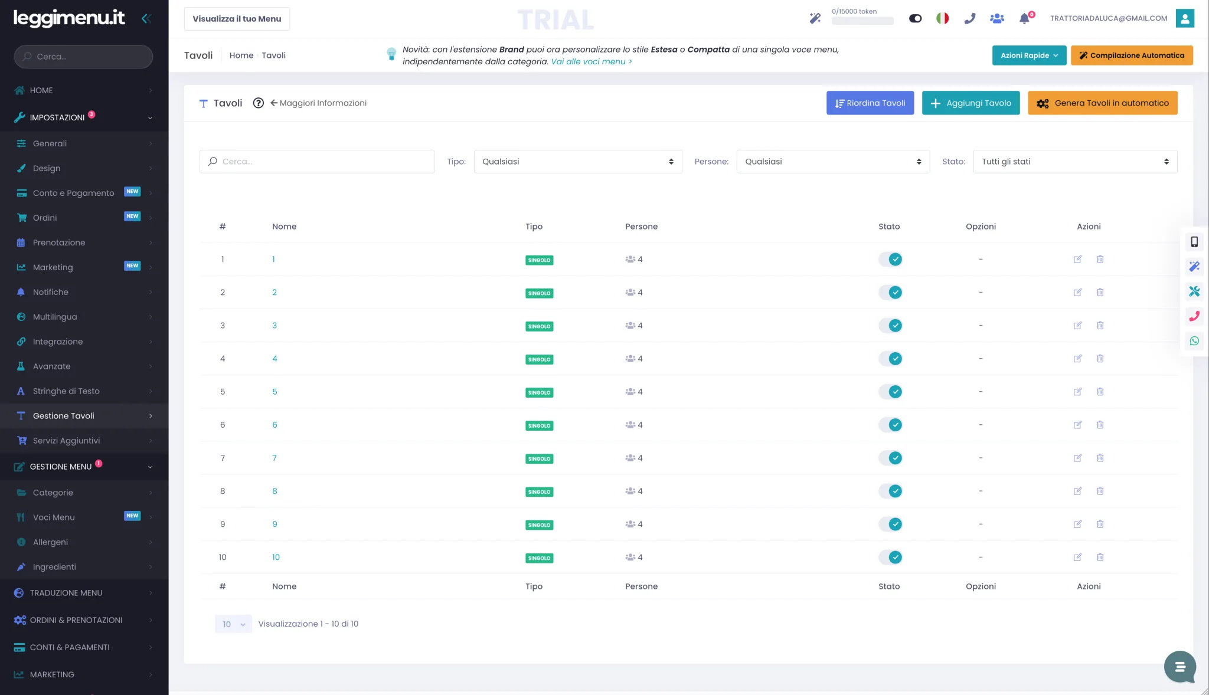Open the Stato filter dropdown
This screenshot has width=1209, height=695.
click(x=1075, y=162)
